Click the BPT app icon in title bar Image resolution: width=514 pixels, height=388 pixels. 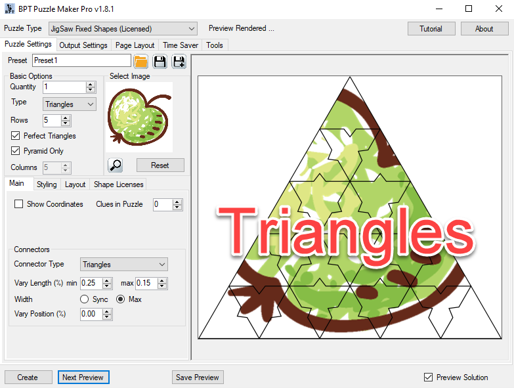click(9, 9)
